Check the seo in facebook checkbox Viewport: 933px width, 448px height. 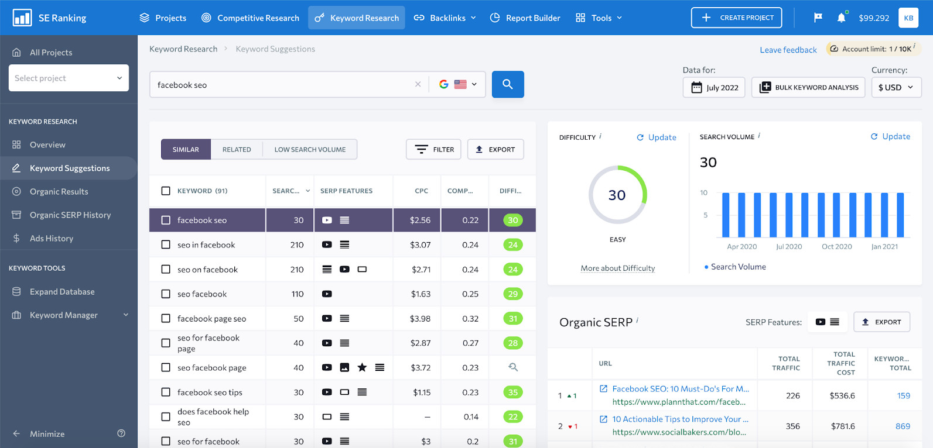166,245
